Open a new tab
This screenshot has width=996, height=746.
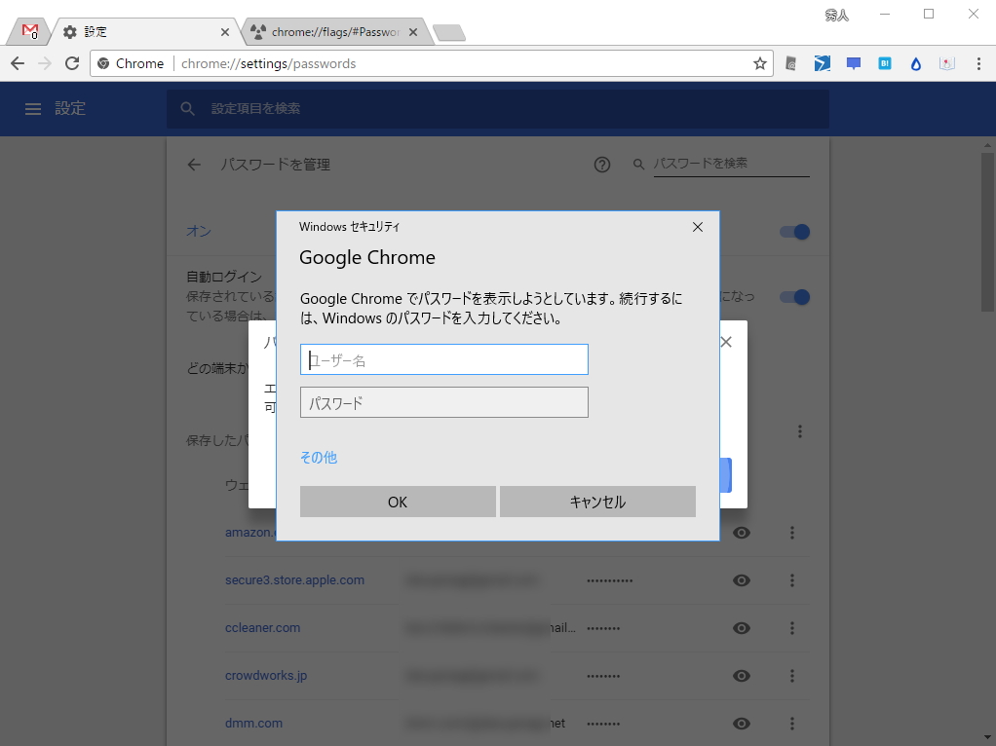click(449, 32)
